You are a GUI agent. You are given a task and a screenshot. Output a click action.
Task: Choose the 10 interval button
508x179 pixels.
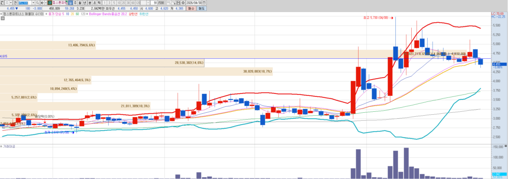pos(119,2)
